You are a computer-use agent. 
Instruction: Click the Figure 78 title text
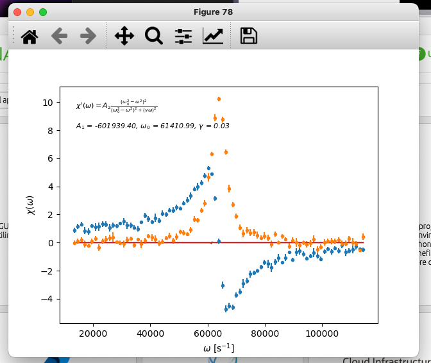[213, 12]
